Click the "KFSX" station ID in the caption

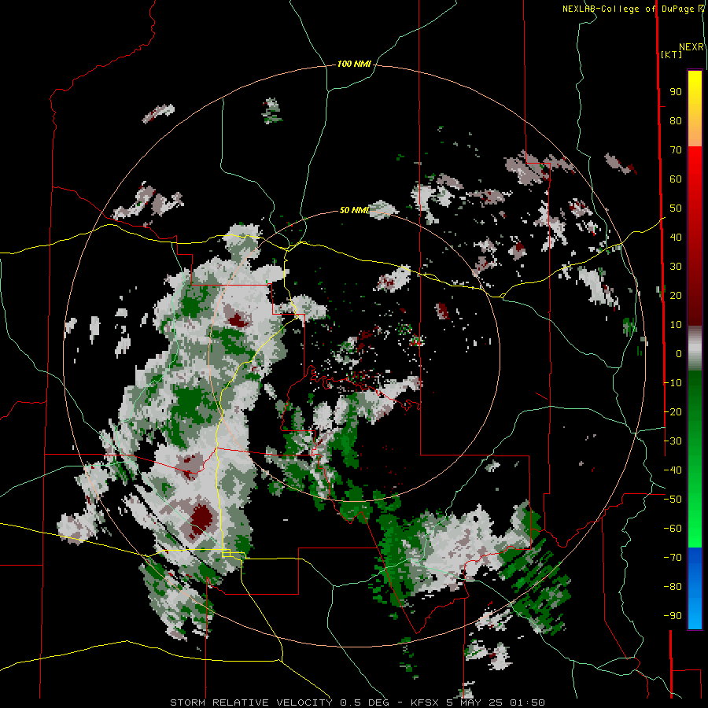click(x=426, y=702)
